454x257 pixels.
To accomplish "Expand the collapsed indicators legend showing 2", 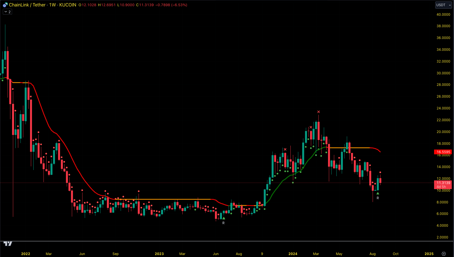I will coord(7,12).
